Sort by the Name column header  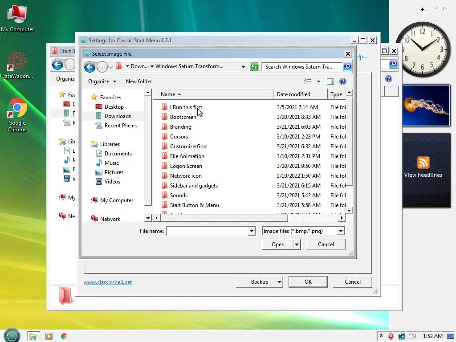pos(213,94)
